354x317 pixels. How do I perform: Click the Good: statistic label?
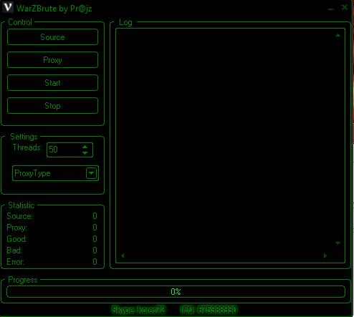[16, 239]
